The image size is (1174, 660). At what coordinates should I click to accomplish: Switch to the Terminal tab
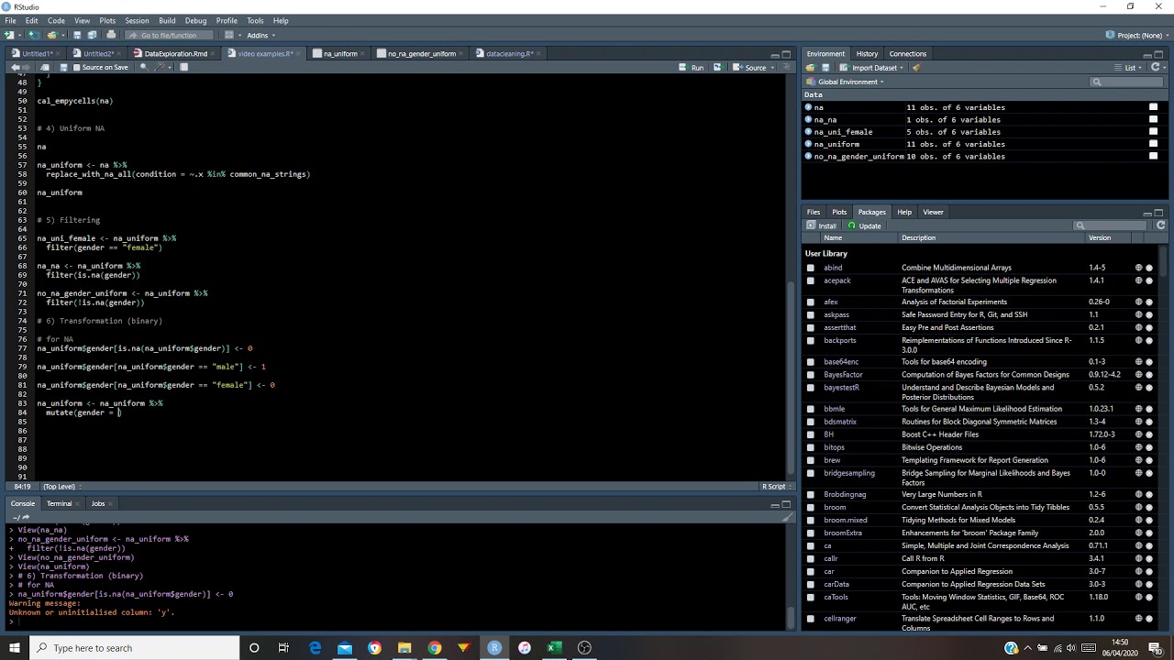[x=60, y=503]
